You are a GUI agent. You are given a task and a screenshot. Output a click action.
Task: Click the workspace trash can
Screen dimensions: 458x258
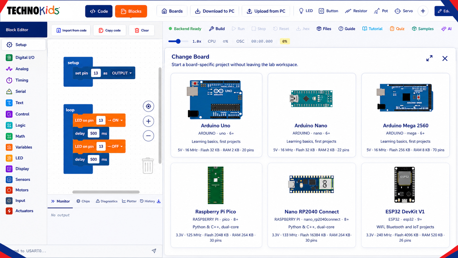coord(148,166)
